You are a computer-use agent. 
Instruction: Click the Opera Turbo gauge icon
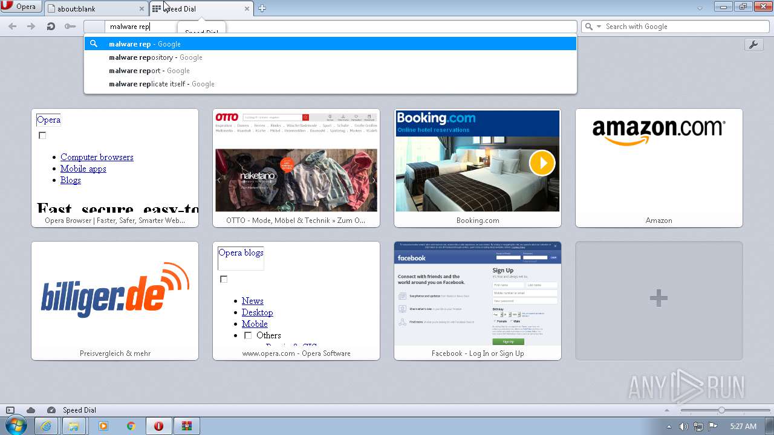point(51,410)
